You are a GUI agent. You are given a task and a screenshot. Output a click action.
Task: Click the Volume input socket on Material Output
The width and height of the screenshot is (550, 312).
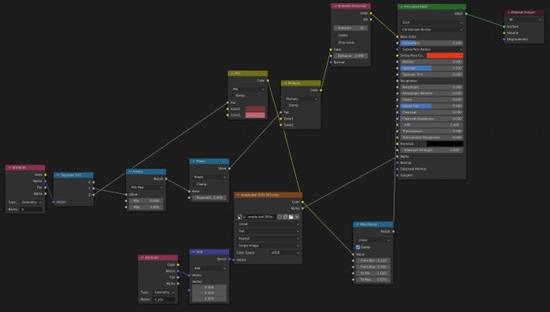[505, 33]
